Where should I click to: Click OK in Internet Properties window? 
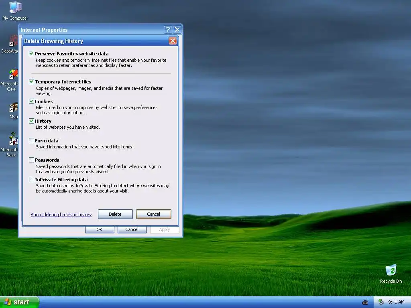[100, 229]
